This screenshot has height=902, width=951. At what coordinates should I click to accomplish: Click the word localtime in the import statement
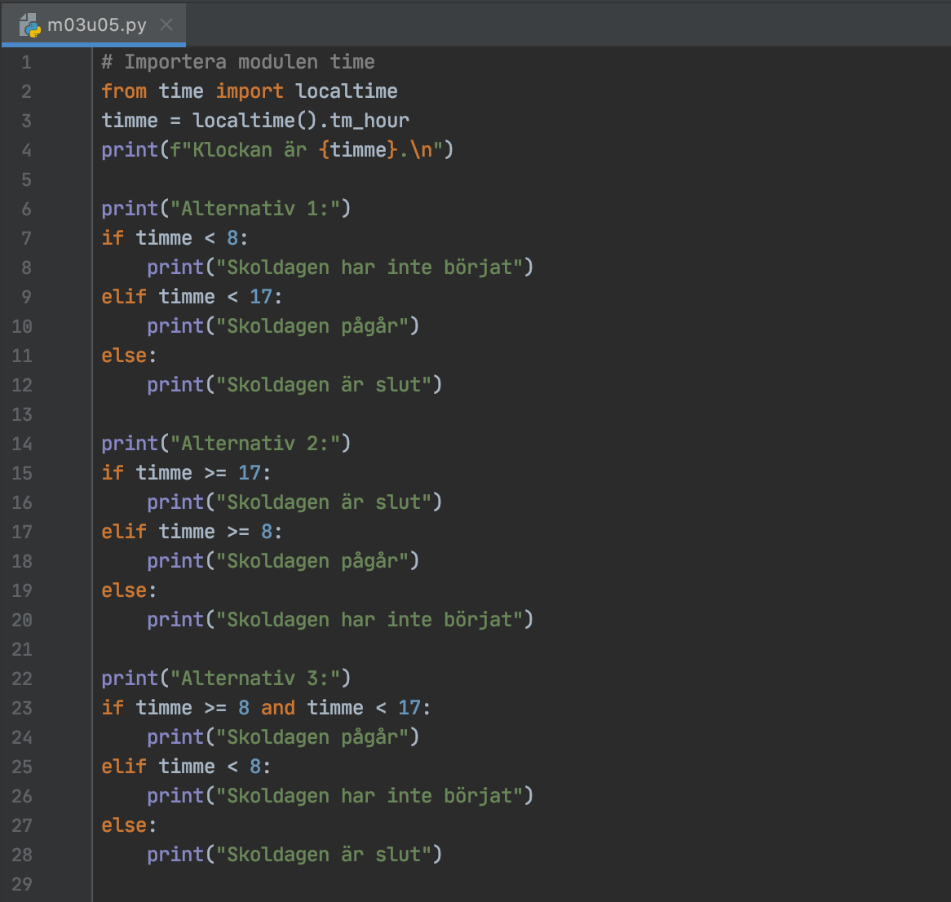click(x=346, y=91)
